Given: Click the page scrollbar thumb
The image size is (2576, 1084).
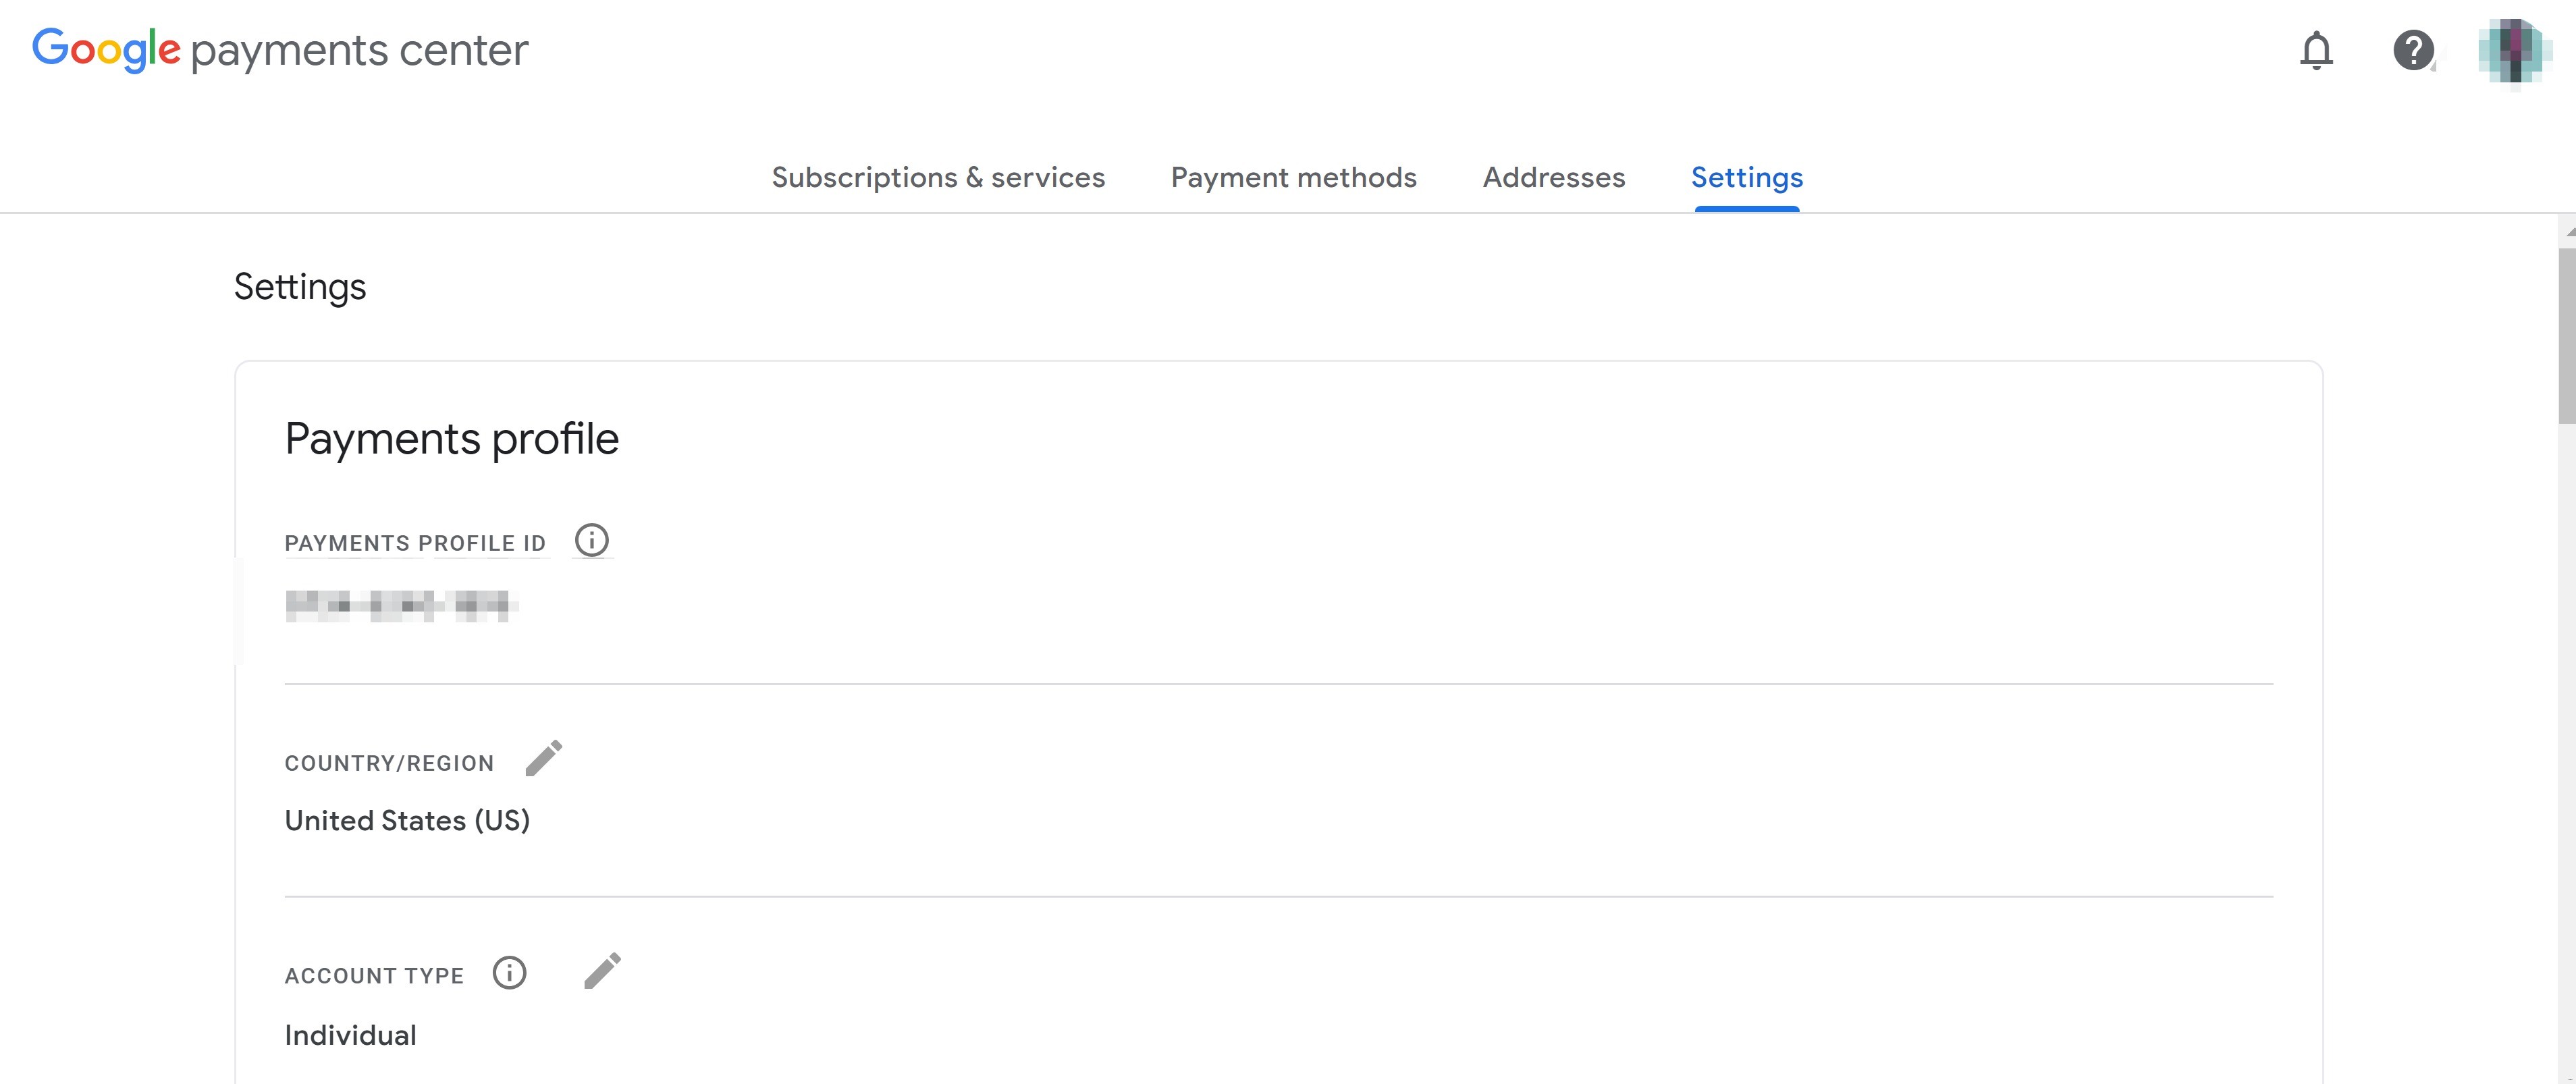Looking at the screenshot, I should [x=2566, y=335].
